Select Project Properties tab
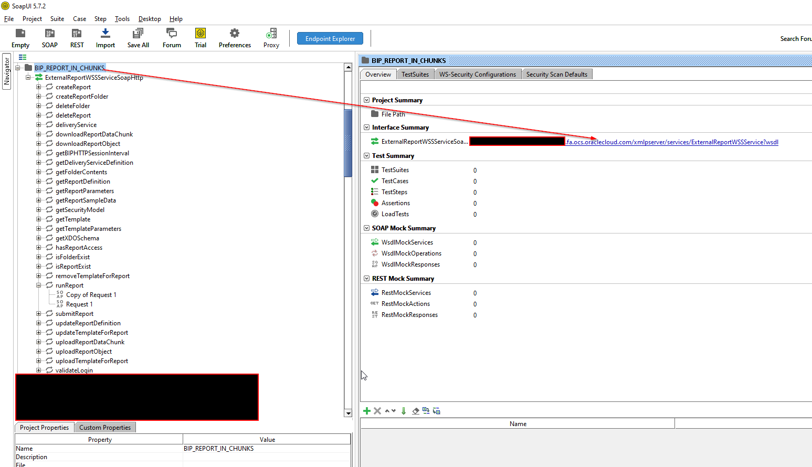This screenshot has height=467, width=812. tap(44, 428)
